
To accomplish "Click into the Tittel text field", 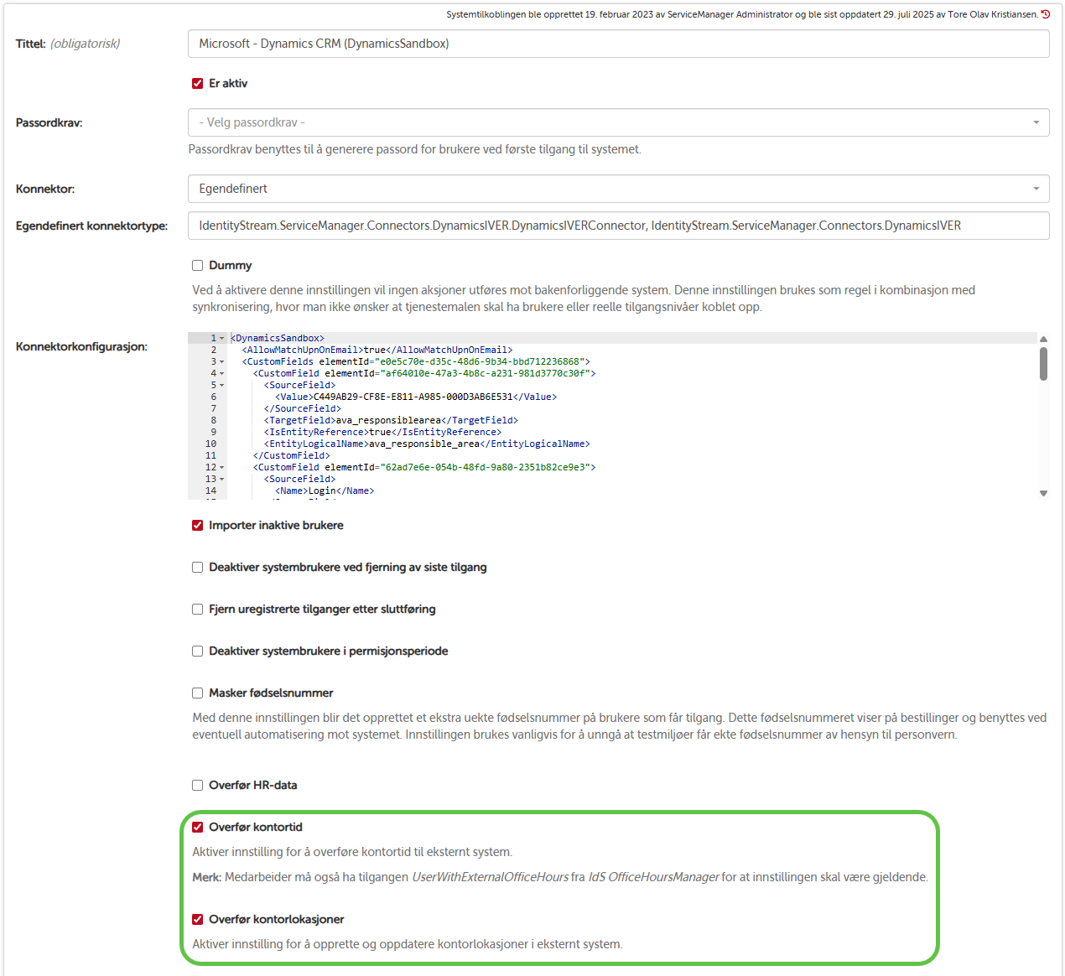I will (x=618, y=44).
